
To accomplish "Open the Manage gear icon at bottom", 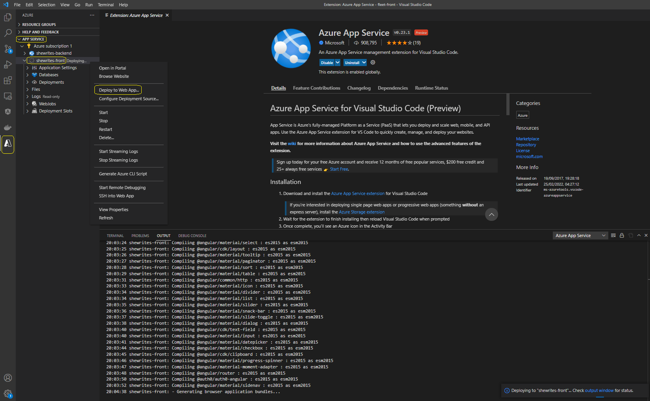I will (x=8, y=394).
